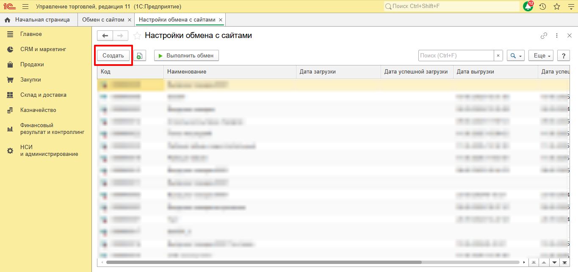Clear the list search field
This screenshot has height=272, width=578.
pyautogui.click(x=498, y=56)
